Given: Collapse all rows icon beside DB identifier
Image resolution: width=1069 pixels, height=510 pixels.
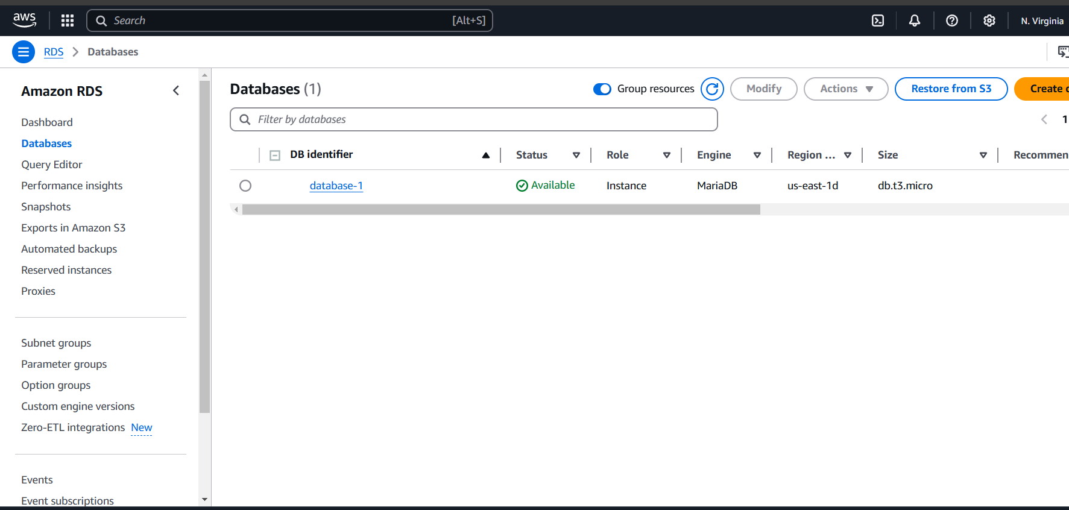Looking at the screenshot, I should [x=275, y=155].
